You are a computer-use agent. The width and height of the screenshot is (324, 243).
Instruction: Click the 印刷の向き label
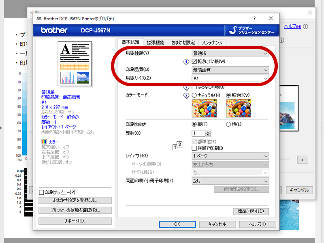pos(136,124)
